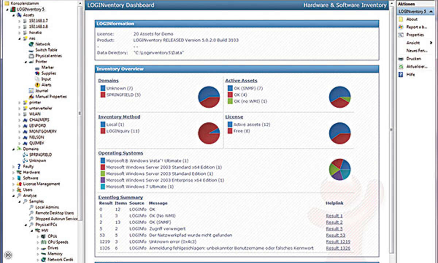Image resolution: width=438 pixels, height=263 pixels.
Task: Open the License overview link
Action: click(234, 117)
